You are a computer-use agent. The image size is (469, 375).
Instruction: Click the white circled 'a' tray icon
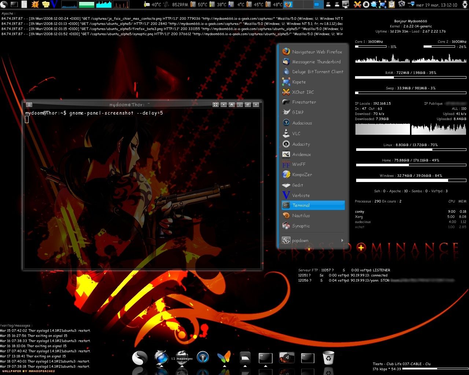click(366, 4)
